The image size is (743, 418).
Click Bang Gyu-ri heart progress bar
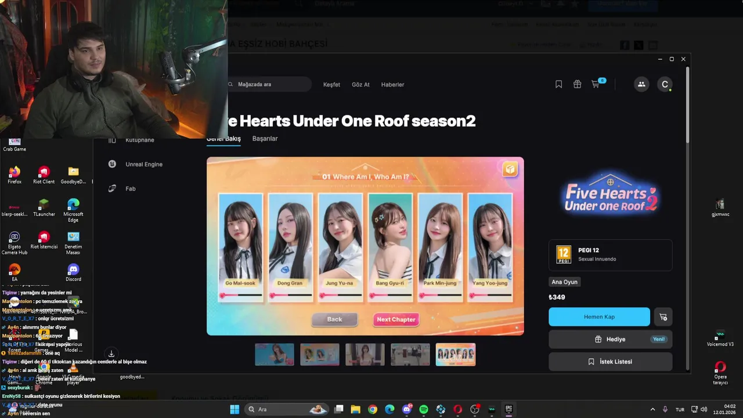pos(390,295)
